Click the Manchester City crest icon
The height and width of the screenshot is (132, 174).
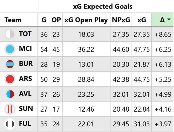10,49
